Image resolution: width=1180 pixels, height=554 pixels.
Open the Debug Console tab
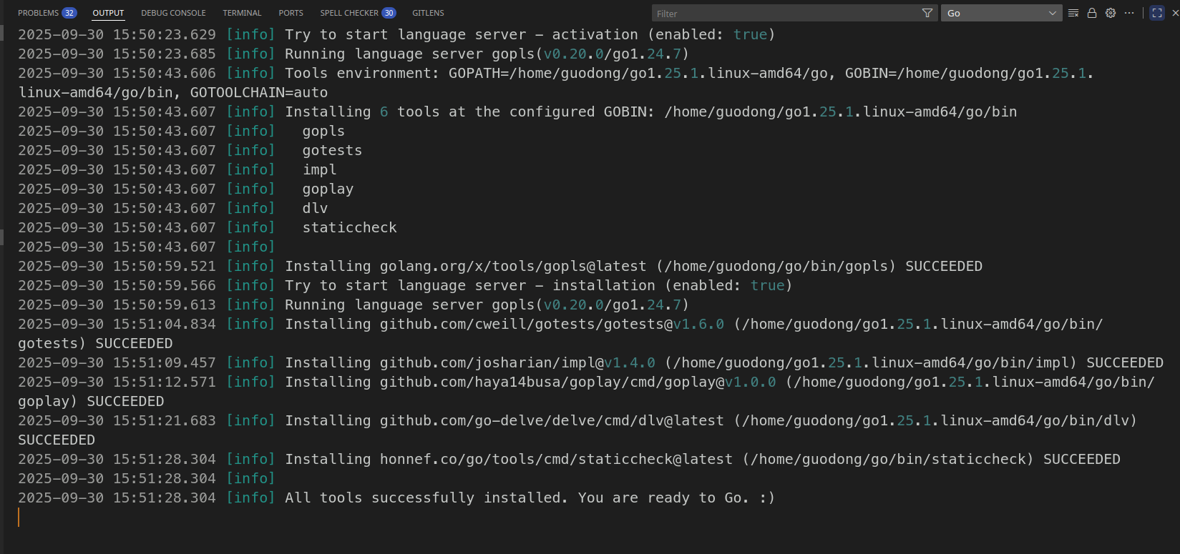173,13
